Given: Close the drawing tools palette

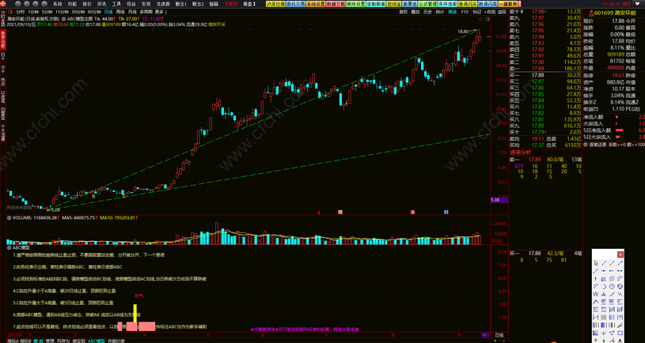Looking at the screenshot, I should (x=620, y=254).
